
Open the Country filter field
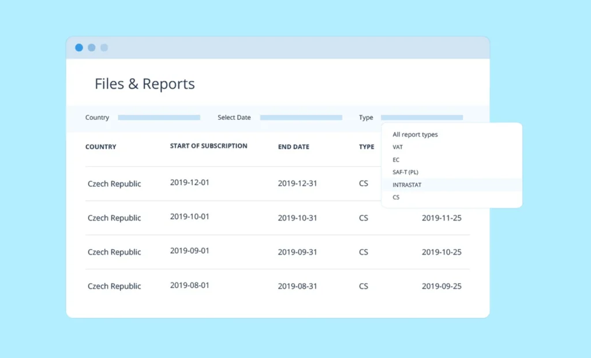(159, 118)
